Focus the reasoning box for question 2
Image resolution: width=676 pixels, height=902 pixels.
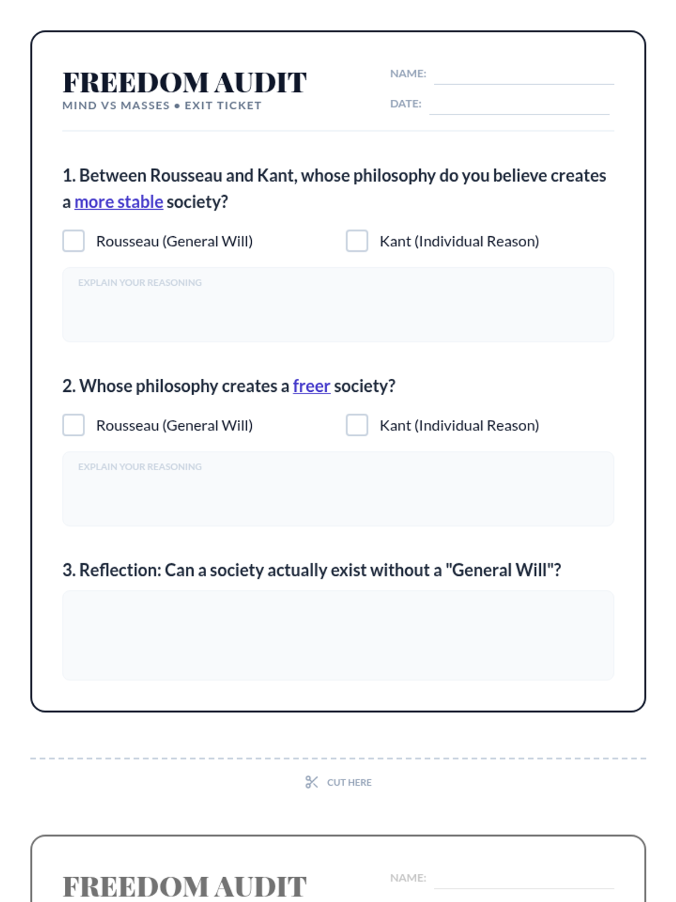point(338,489)
